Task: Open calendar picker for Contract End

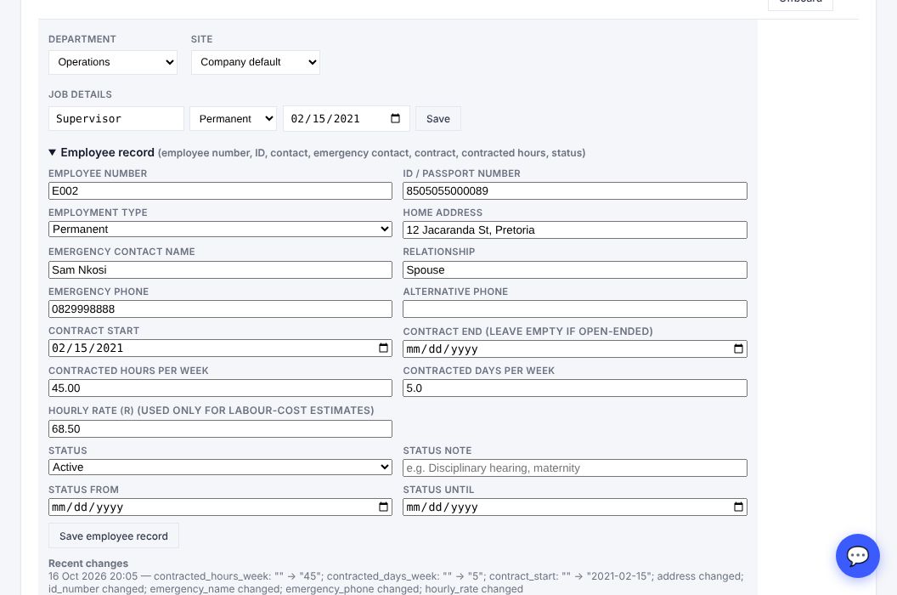Action: point(738,348)
